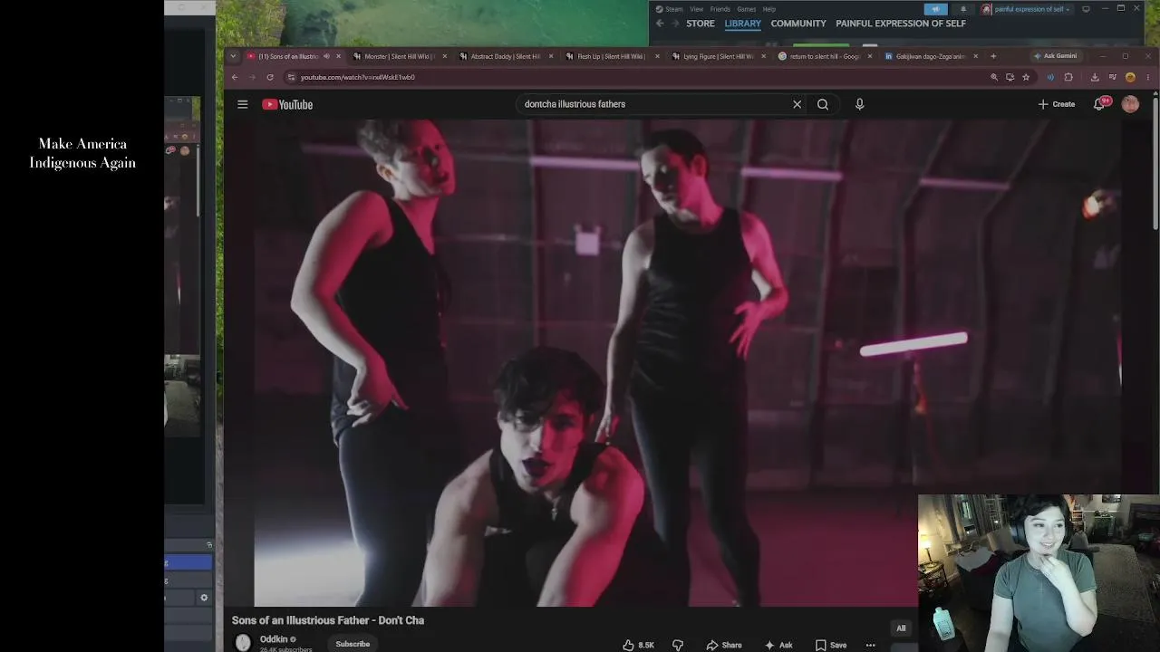Run the YouTube search with magnifier button
This screenshot has height=652, width=1160.
[x=823, y=104]
